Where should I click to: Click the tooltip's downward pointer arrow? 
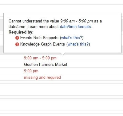point(63,54)
